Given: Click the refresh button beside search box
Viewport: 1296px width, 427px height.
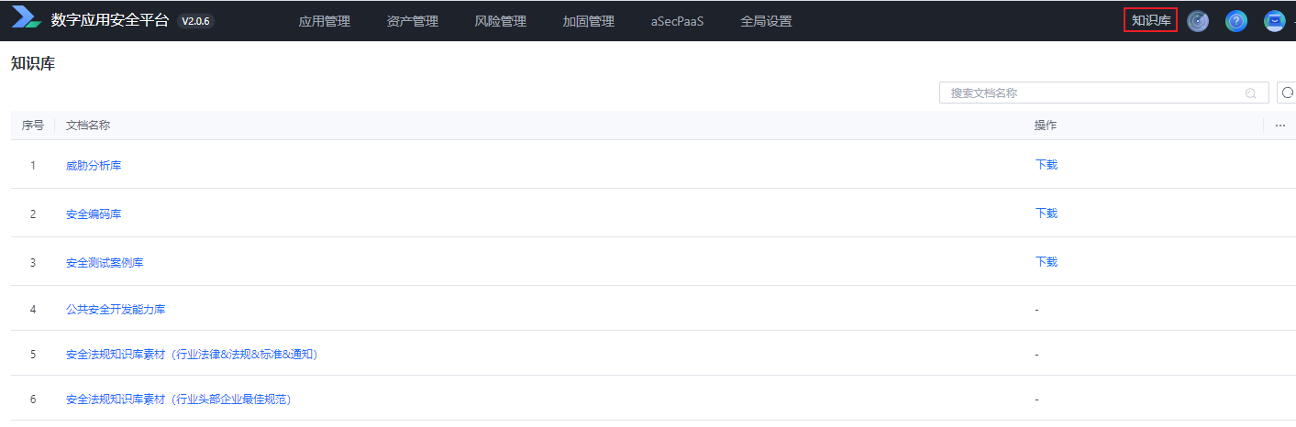Looking at the screenshot, I should pos(1287,93).
